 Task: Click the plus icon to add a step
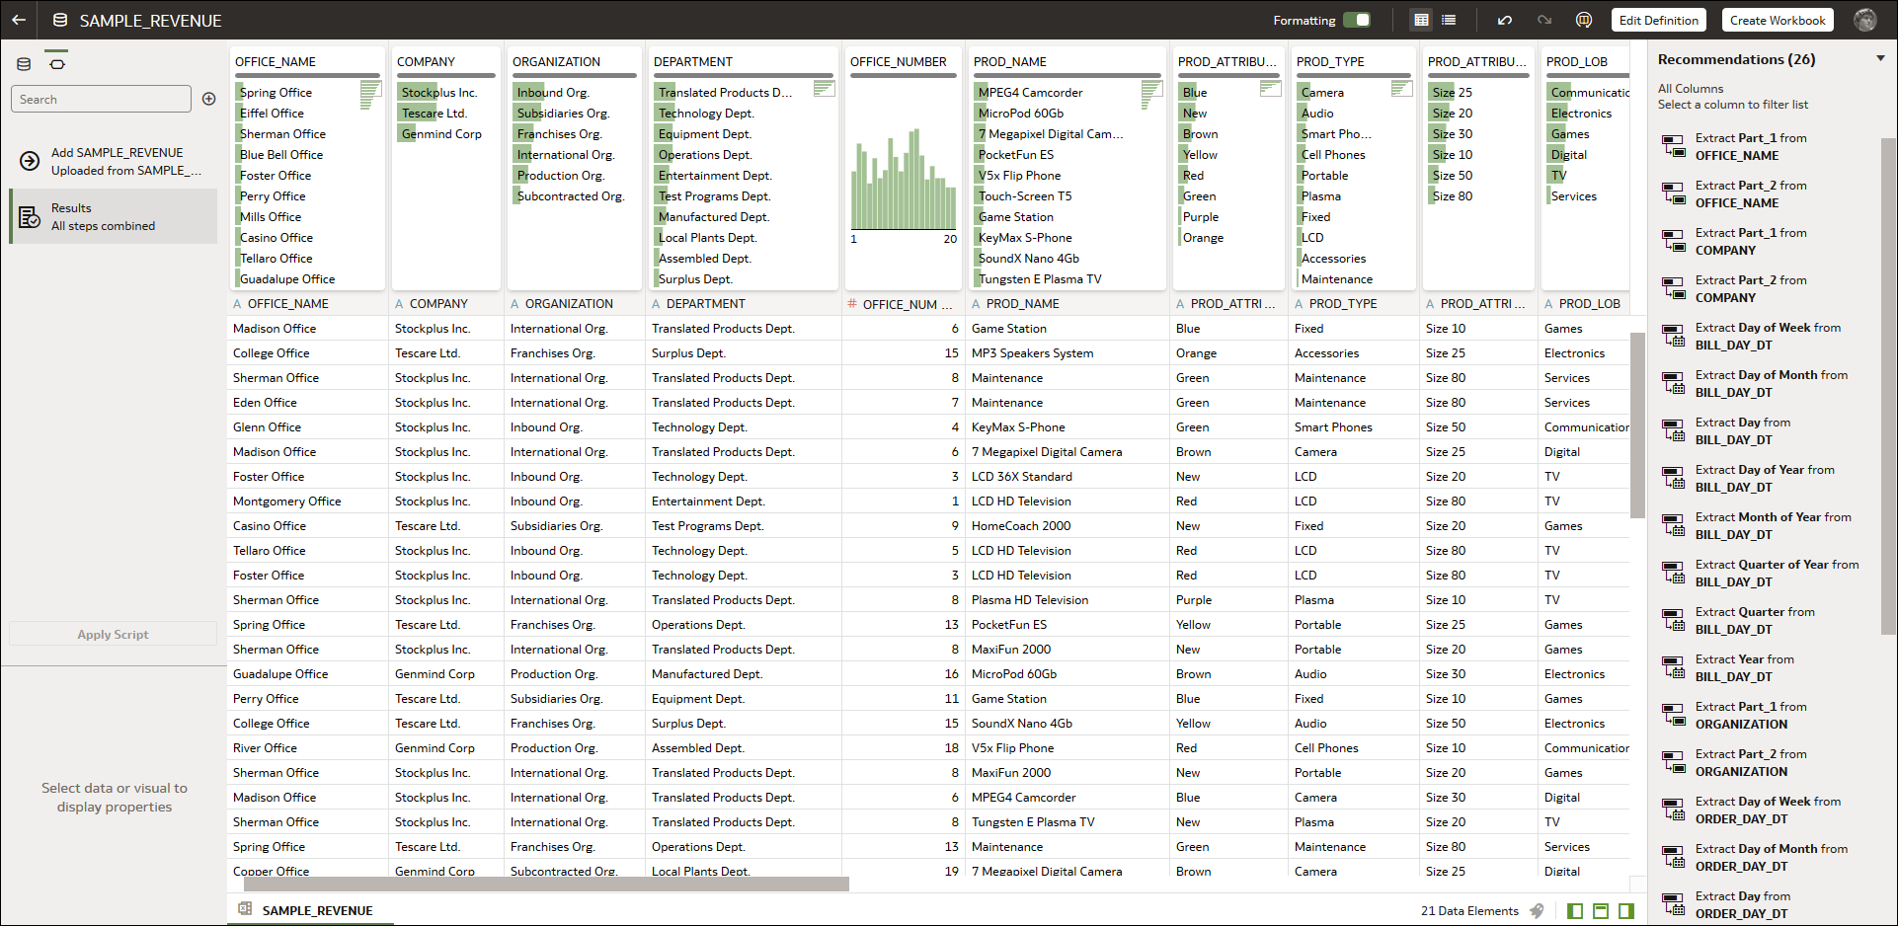pyautogui.click(x=207, y=99)
